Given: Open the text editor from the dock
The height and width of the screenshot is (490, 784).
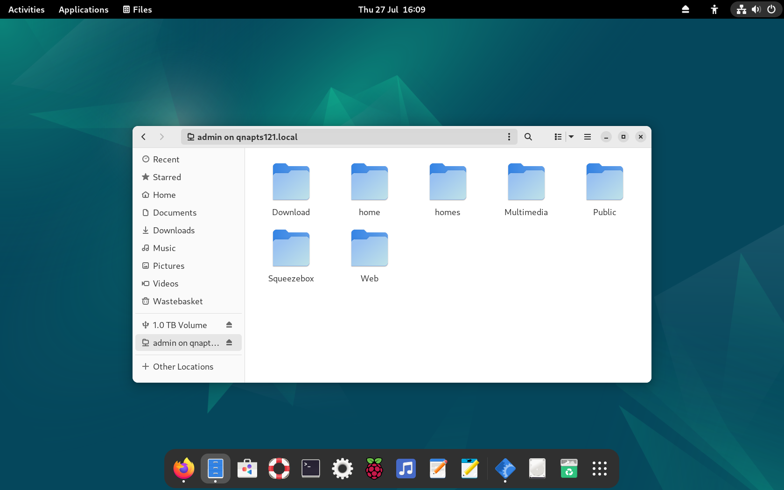Looking at the screenshot, I should pos(438,469).
